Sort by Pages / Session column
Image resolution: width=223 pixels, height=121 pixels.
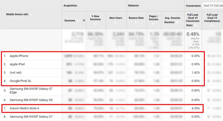coord(154,18)
